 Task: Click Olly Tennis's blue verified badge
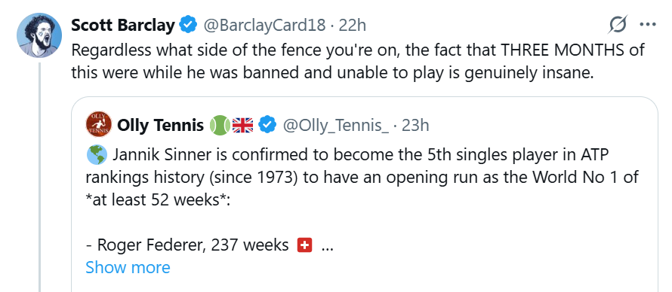(267, 126)
